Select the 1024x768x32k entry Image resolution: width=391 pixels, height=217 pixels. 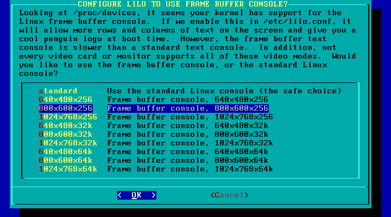[x=68, y=143]
